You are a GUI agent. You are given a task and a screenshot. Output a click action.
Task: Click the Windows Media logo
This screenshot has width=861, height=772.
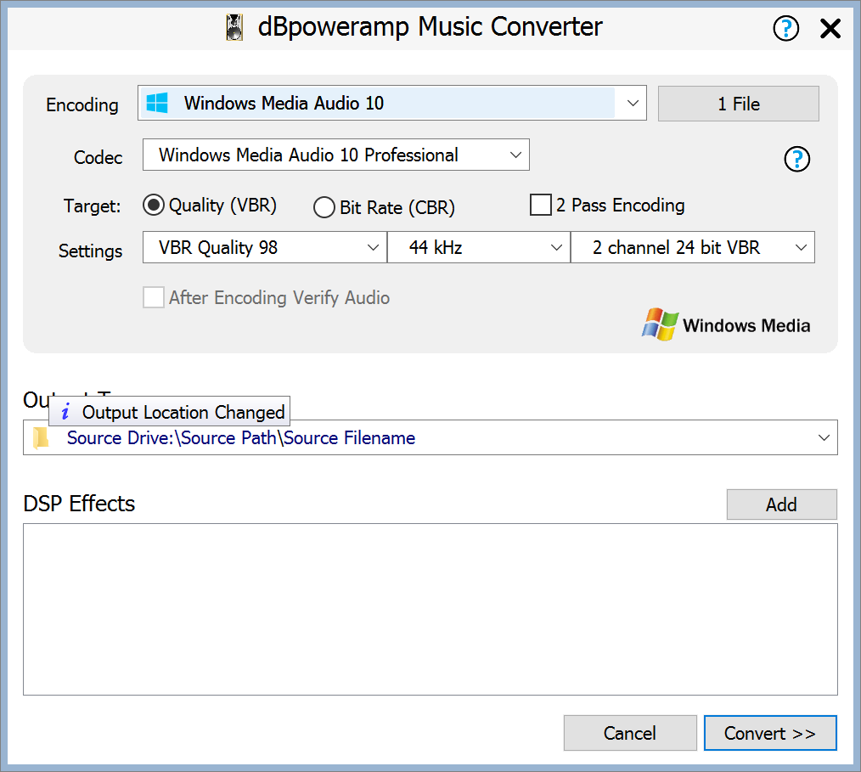pyautogui.click(x=726, y=324)
